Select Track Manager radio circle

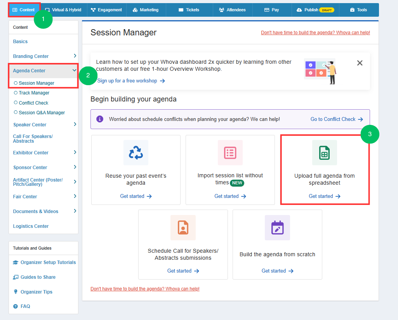(x=16, y=93)
